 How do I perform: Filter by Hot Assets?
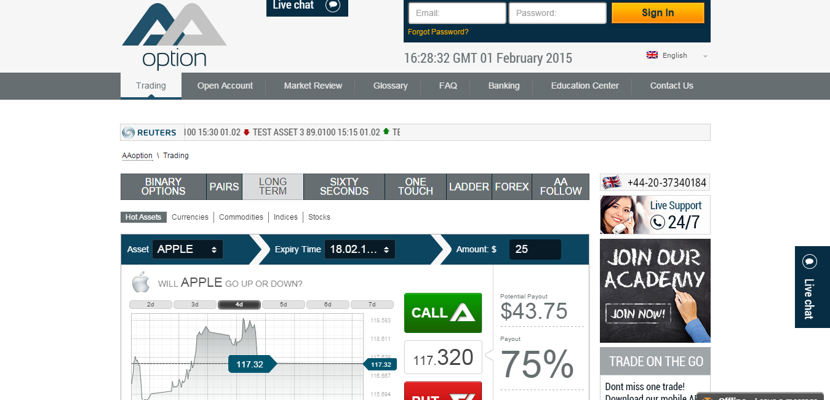tap(143, 217)
